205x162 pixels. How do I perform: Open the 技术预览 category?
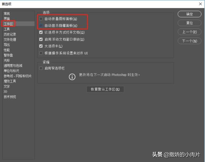point(10,97)
